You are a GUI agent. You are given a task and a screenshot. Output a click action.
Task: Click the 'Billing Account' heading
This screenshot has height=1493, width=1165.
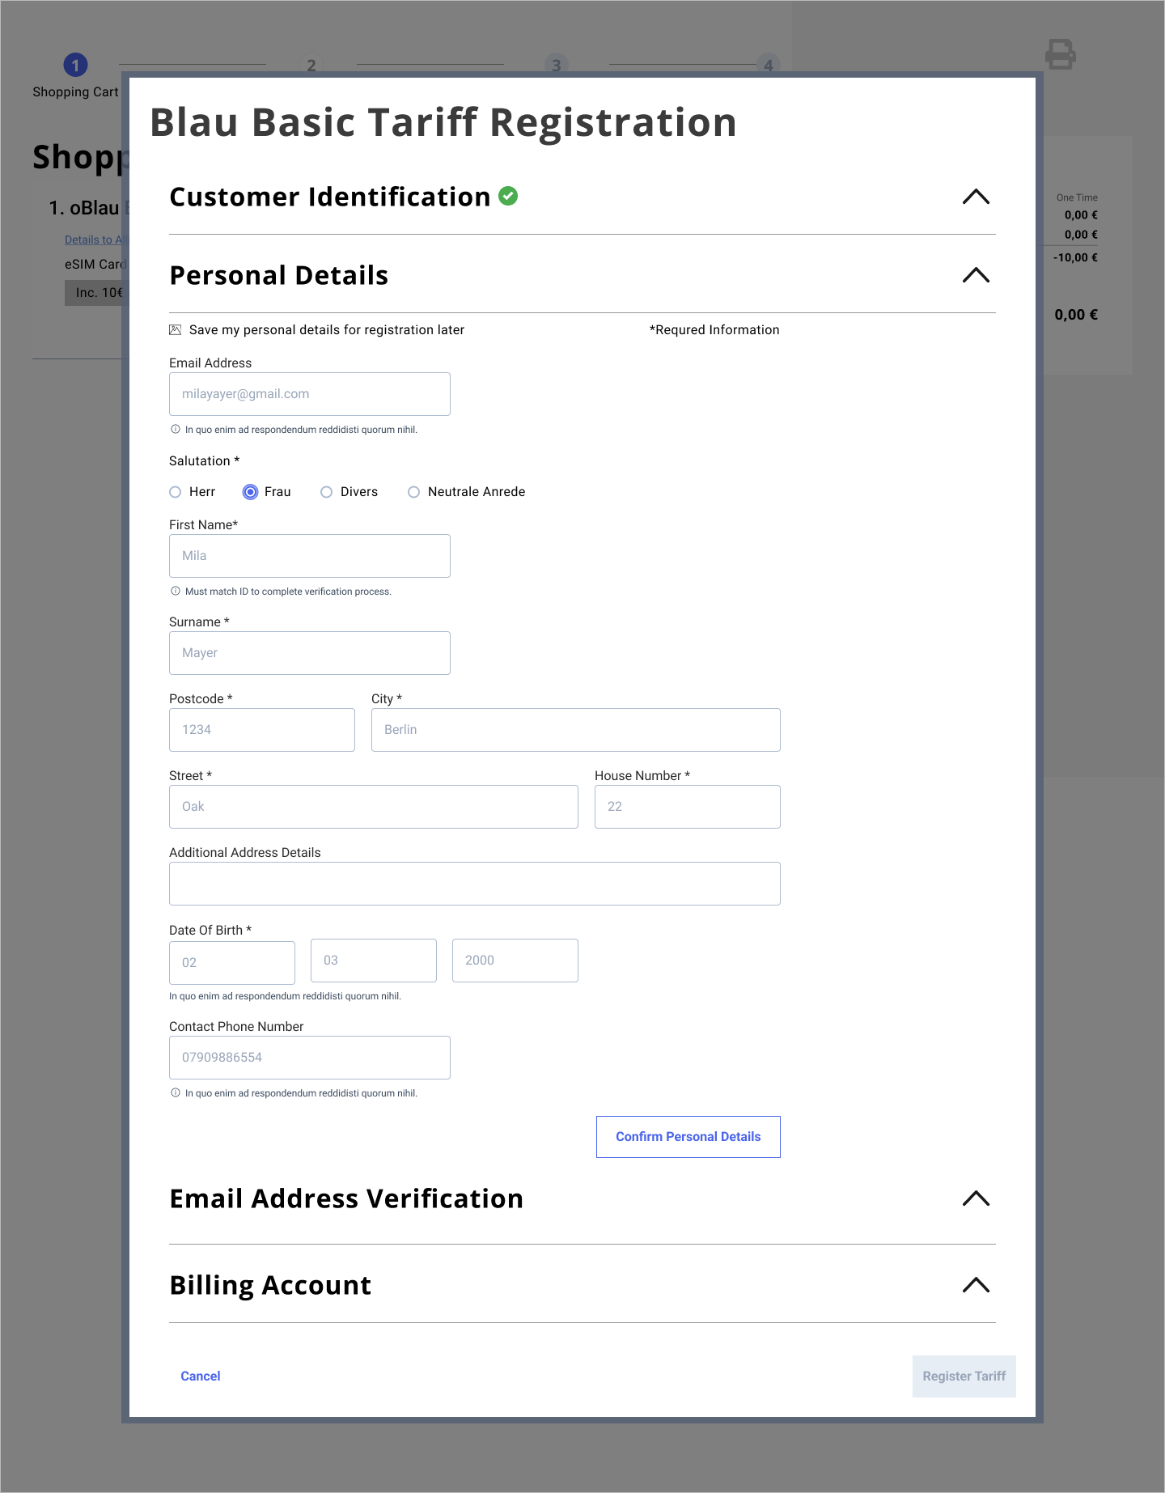pyautogui.click(x=270, y=1285)
